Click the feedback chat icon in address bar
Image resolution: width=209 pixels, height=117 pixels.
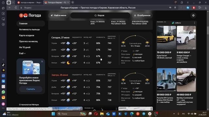click(170, 8)
